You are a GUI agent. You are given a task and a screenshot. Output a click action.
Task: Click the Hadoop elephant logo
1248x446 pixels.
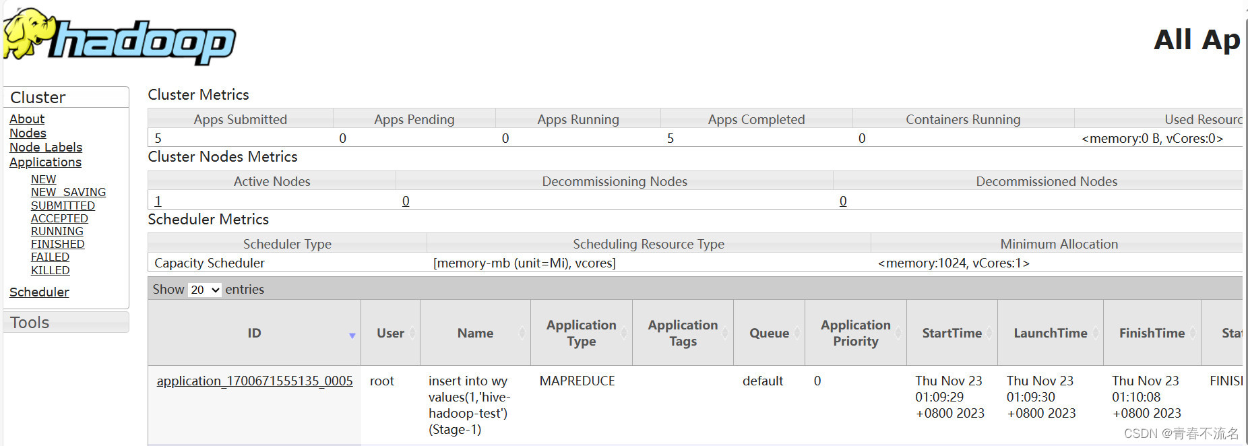[119, 38]
